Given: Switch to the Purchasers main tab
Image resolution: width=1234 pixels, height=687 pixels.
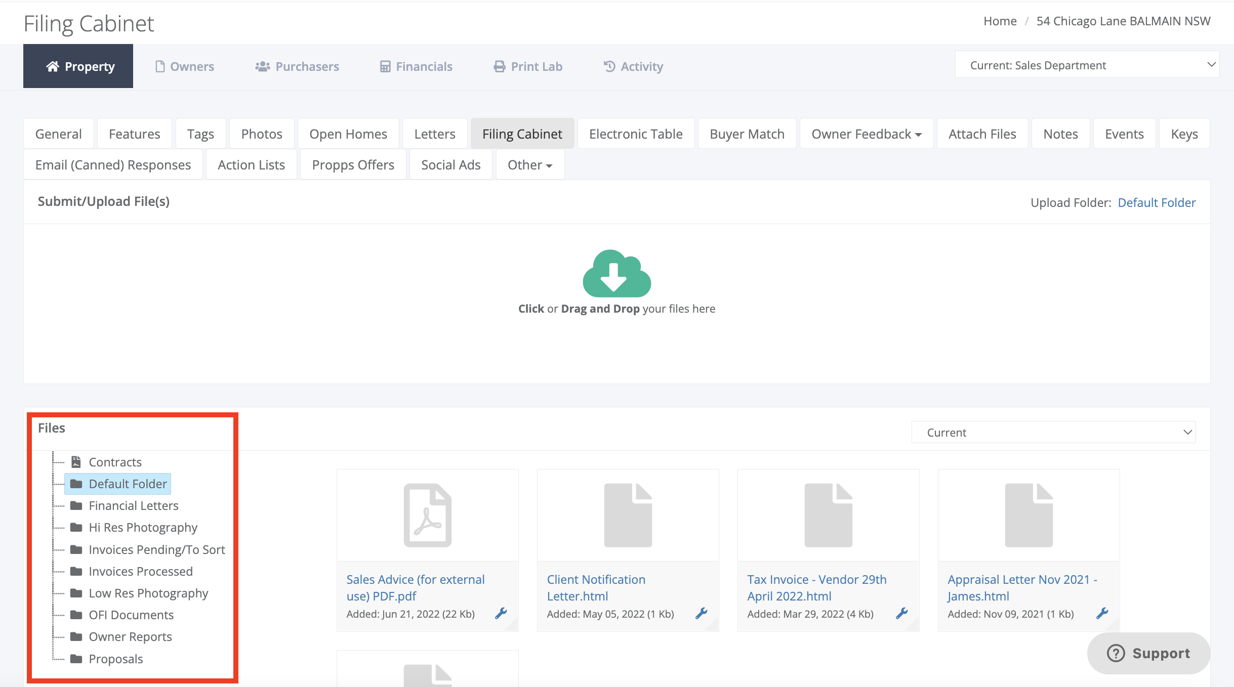Looking at the screenshot, I should [x=297, y=66].
